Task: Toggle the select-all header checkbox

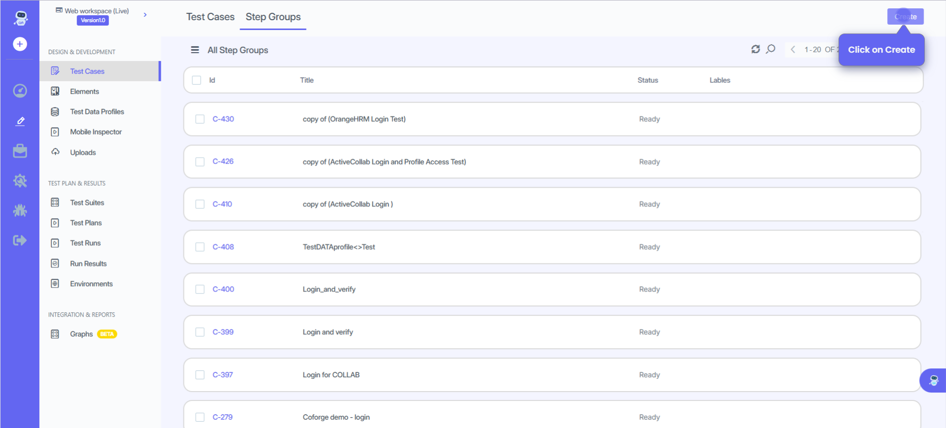Action: point(197,80)
